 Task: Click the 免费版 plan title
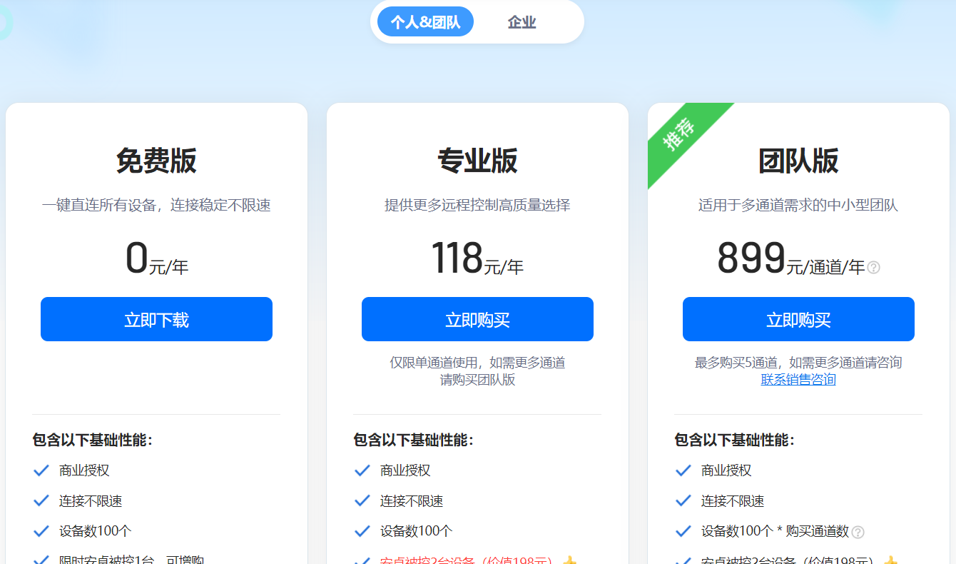click(x=156, y=161)
